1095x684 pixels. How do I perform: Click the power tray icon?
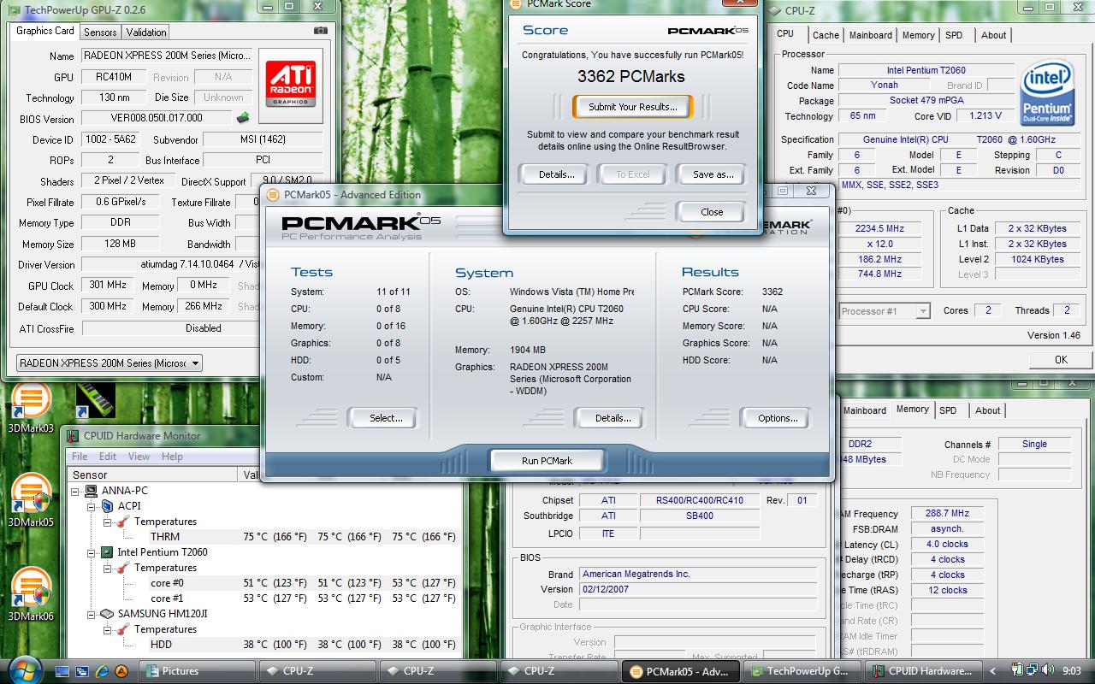click(x=1018, y=671)
